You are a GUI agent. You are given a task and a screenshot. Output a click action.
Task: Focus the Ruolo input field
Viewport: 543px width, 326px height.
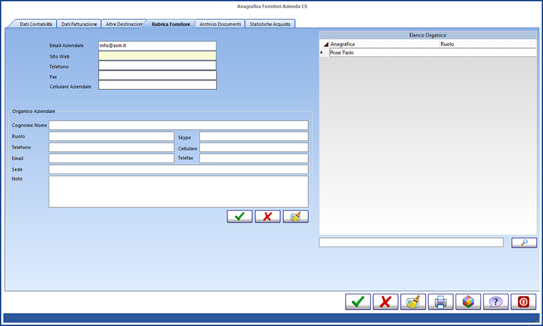point(111,136)
